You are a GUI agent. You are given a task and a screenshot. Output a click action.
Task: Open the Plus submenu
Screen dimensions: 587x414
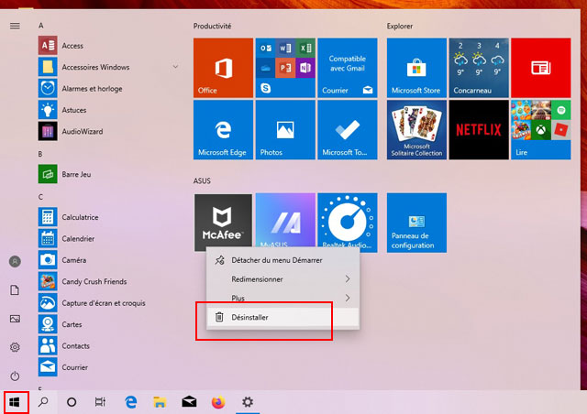coord(283,298)
